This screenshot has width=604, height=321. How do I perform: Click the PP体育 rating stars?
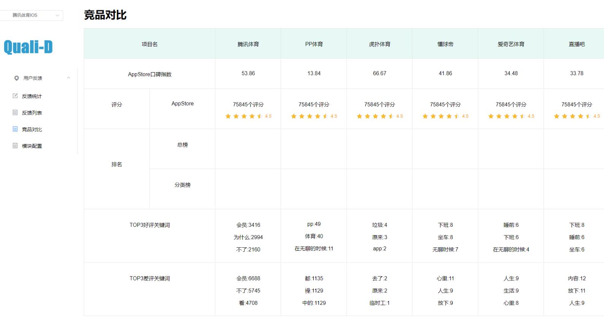click(310, 116)
